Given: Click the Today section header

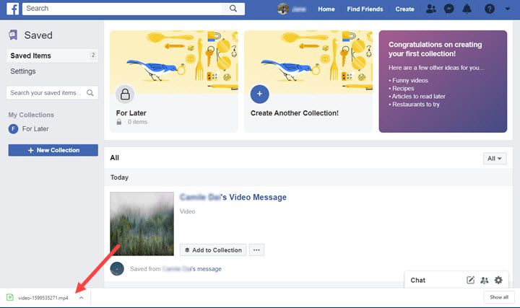Looking at the screenshot, I should coord(119,177).
